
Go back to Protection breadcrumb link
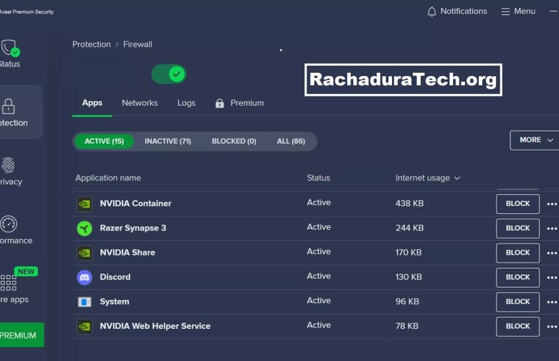[91, 45]
